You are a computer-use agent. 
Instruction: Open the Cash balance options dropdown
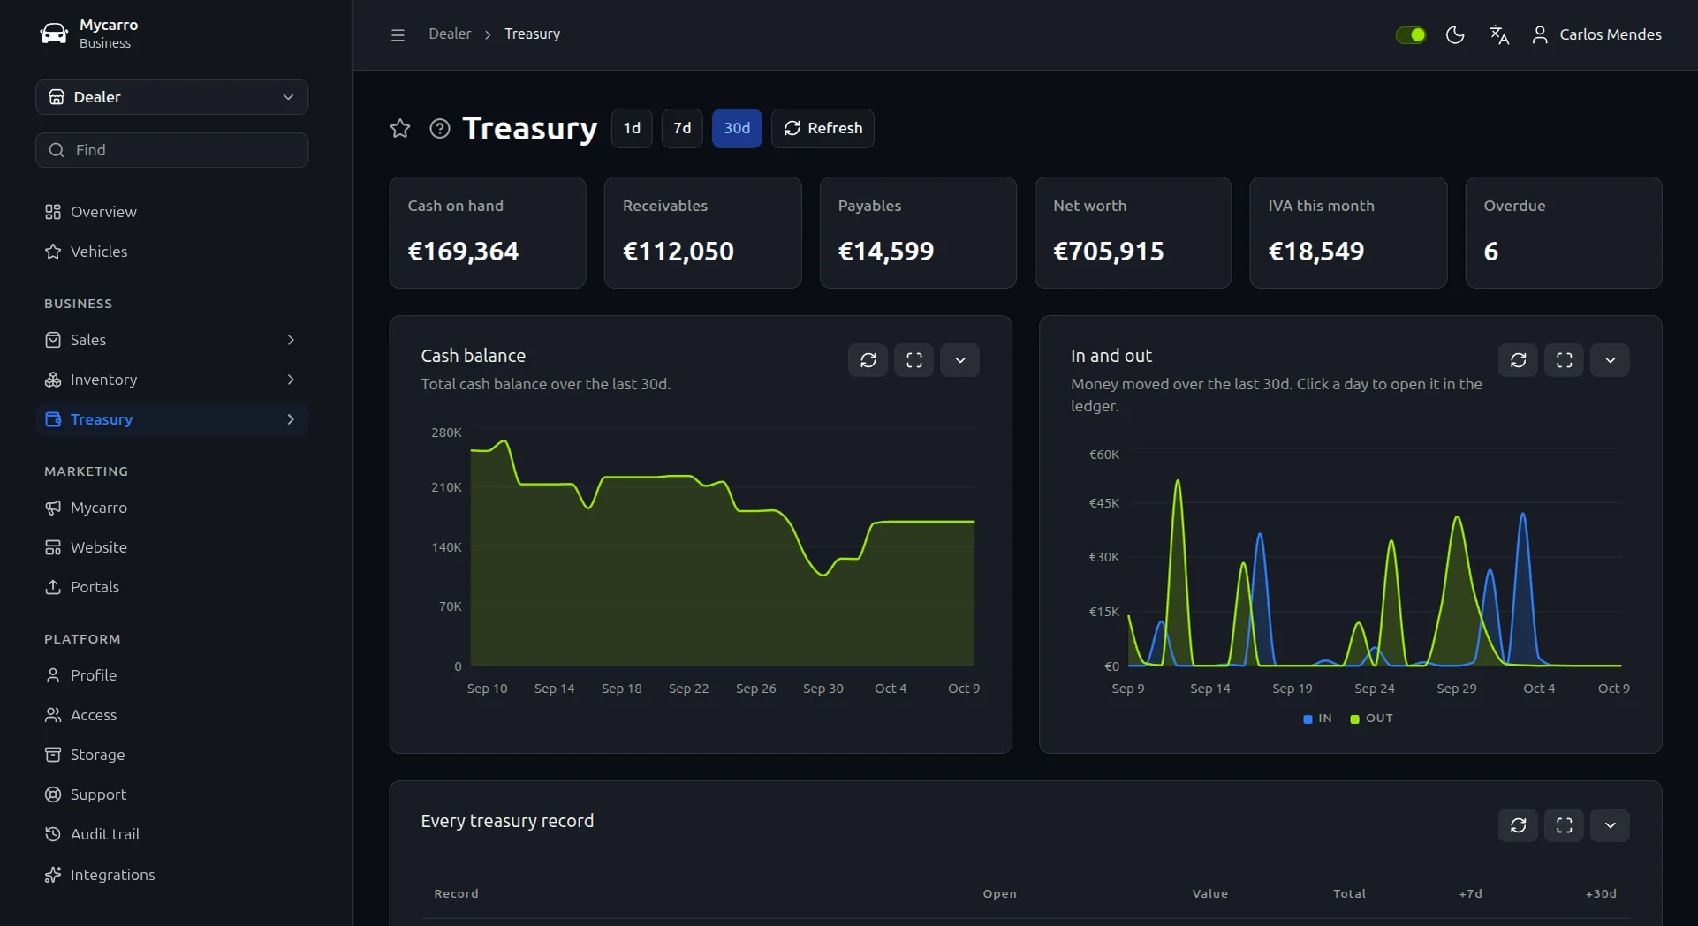click(960, 360)
